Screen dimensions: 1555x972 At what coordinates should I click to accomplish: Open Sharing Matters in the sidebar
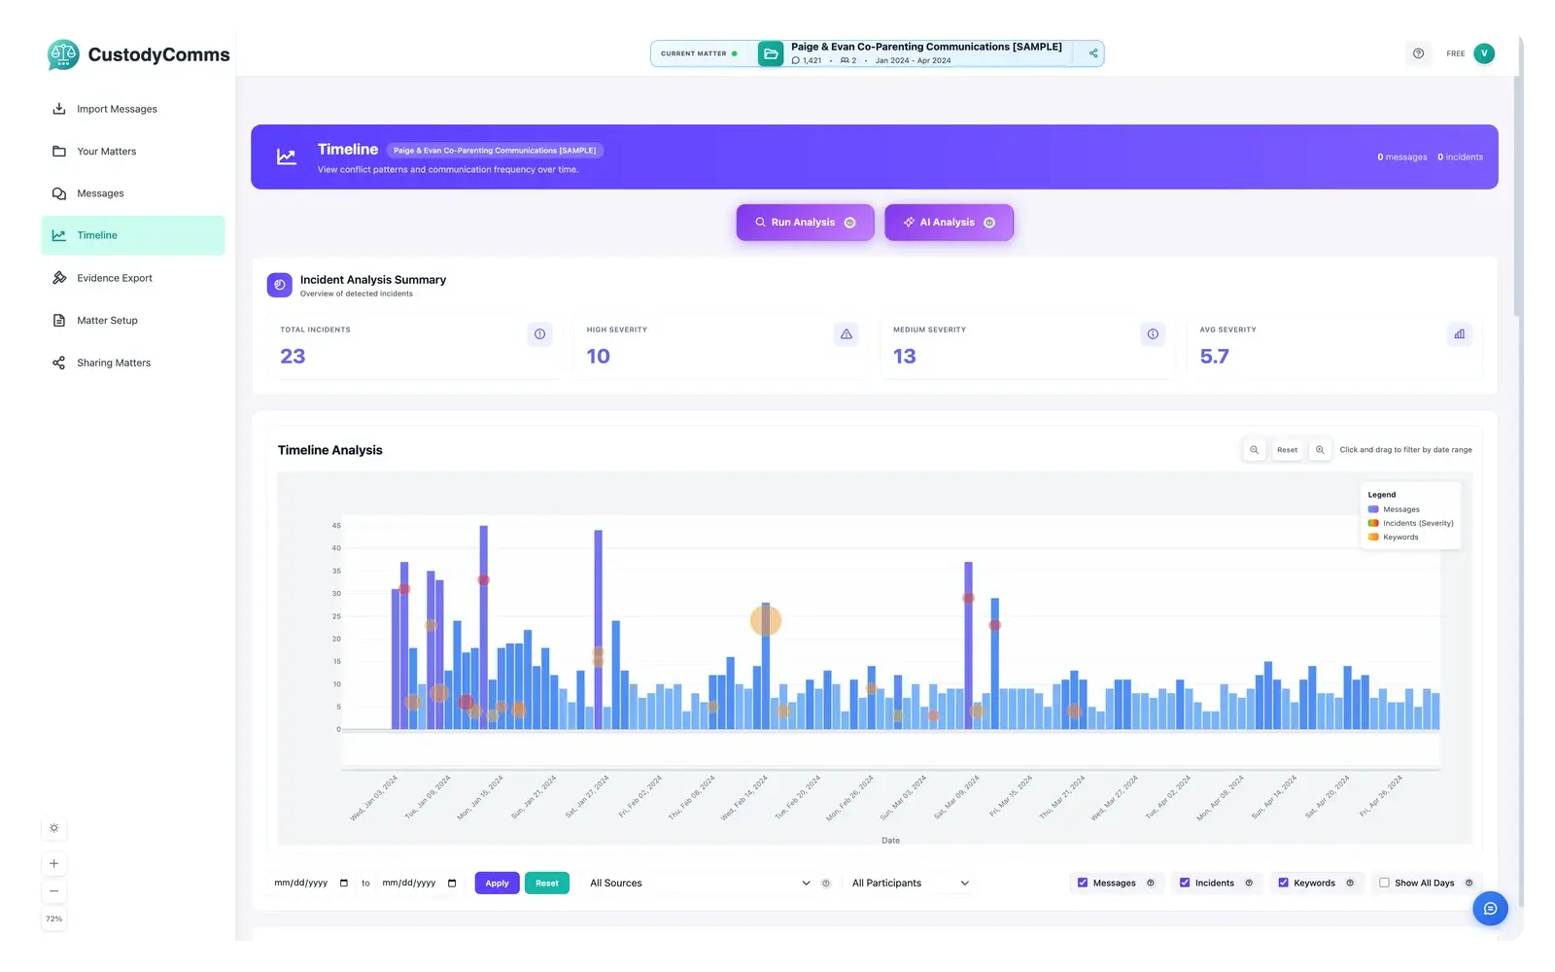133,363
